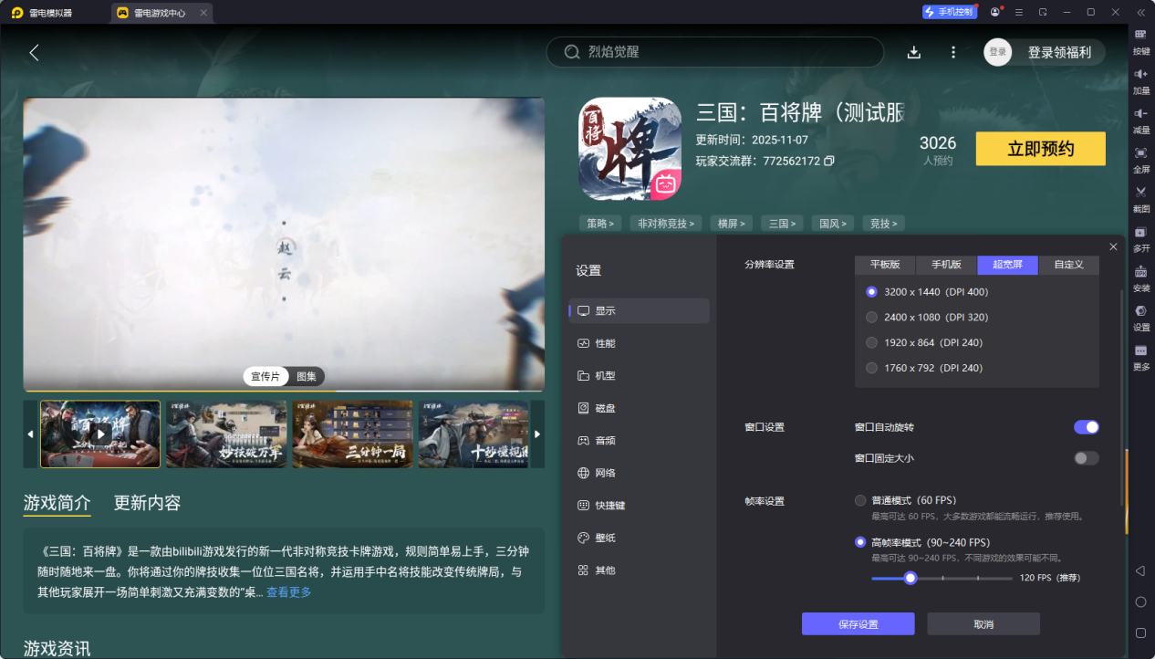The width and height of the screenshot is (1155, 659).
Task: Open the three-dot overflow menu in header
Action: 952,52
